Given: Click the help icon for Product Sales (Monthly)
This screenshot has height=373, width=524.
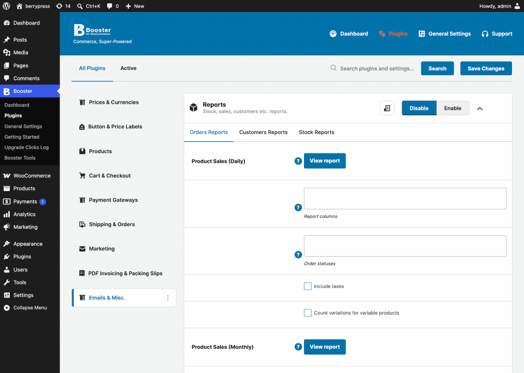Looking at the screenshot, I should [298, 347].
